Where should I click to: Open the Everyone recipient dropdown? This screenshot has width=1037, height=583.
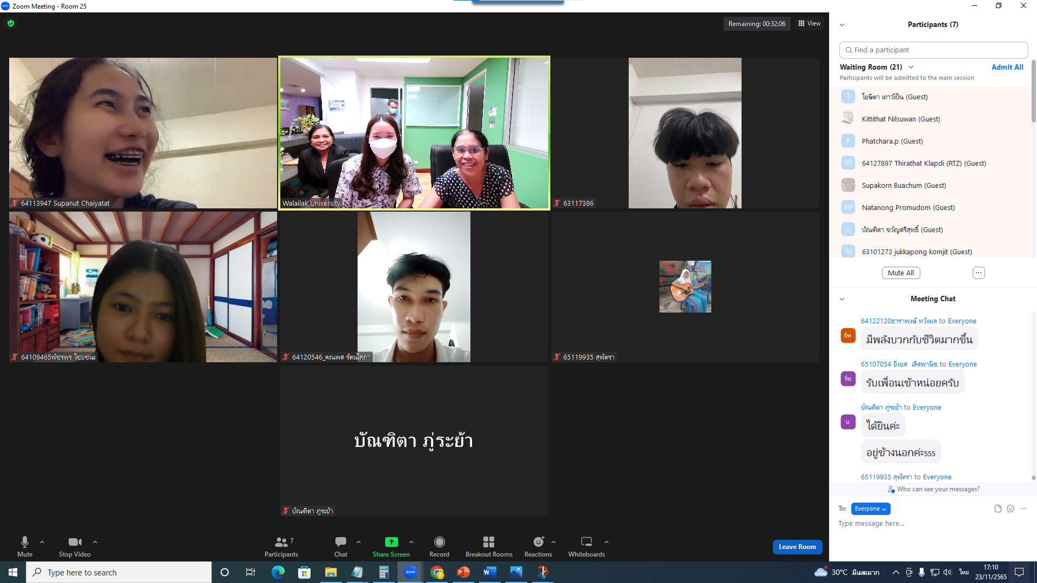click(x=870, y=509)
